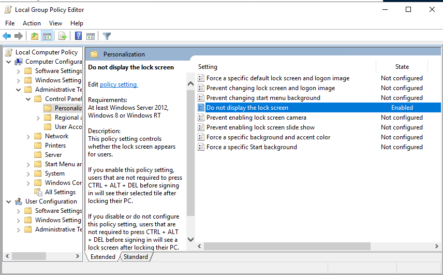The image size is (443, 275).
Task: Open the Help menu
Action: pos(77,23)
